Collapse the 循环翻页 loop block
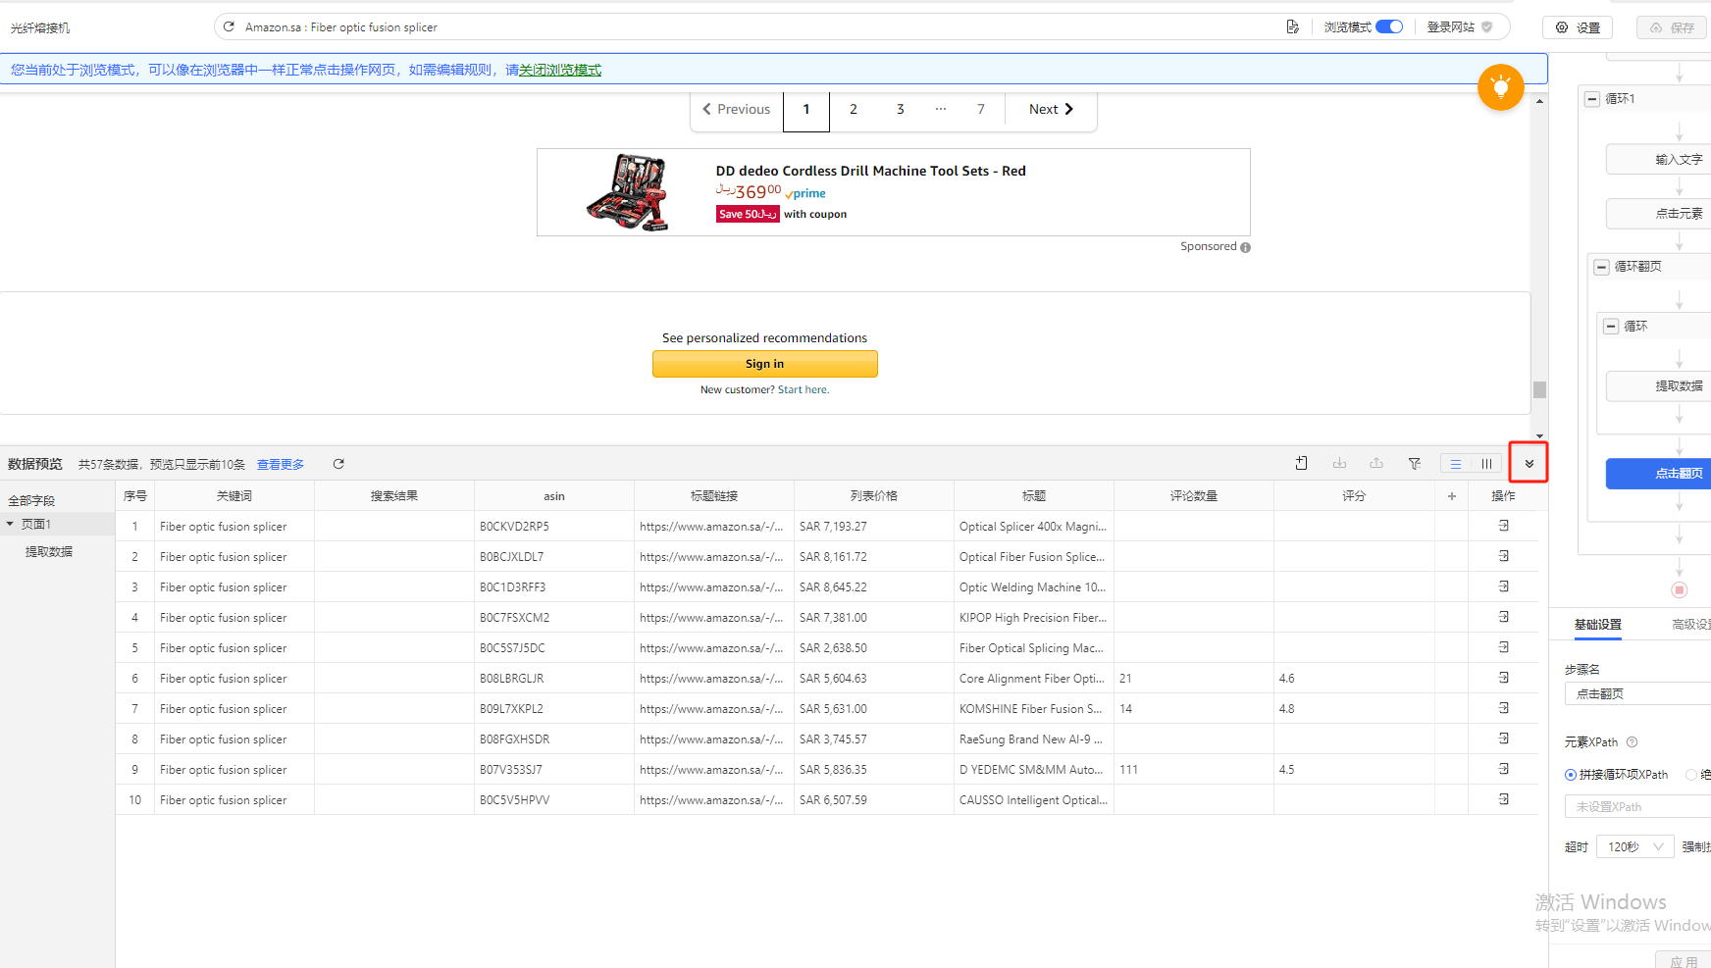Screen dimensions: 1711x968 [1602, 267]
